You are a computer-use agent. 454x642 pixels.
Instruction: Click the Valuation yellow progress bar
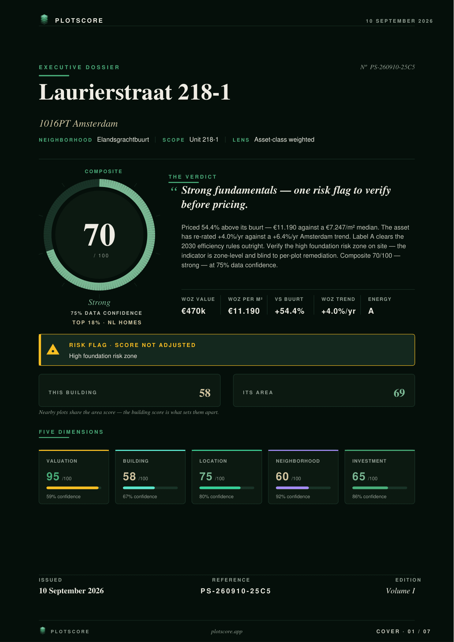pos(74,488)
